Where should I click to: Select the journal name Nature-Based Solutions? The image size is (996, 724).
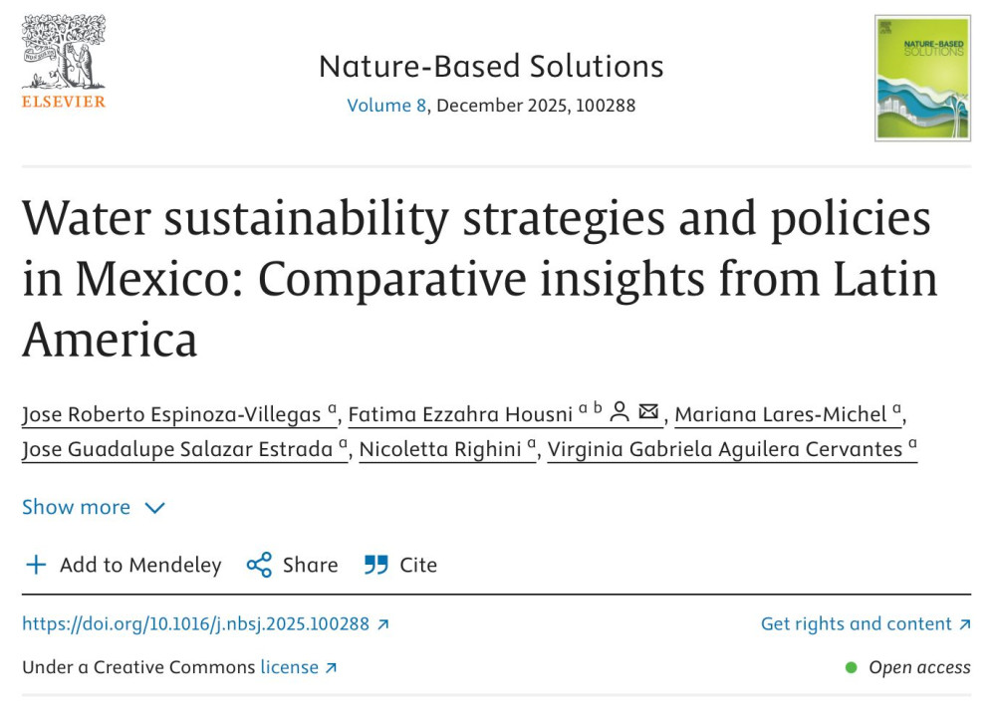491,66
